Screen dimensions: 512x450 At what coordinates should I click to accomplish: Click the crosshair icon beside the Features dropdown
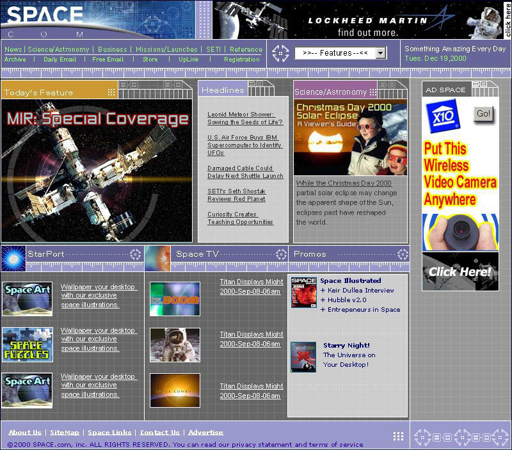pos(280,53)
